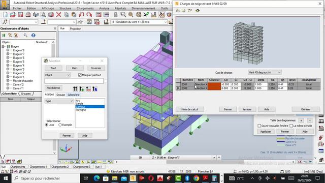Toggle the Marquer partout checkbox
This screenshot has height=183, width=325.
(80, 75)
